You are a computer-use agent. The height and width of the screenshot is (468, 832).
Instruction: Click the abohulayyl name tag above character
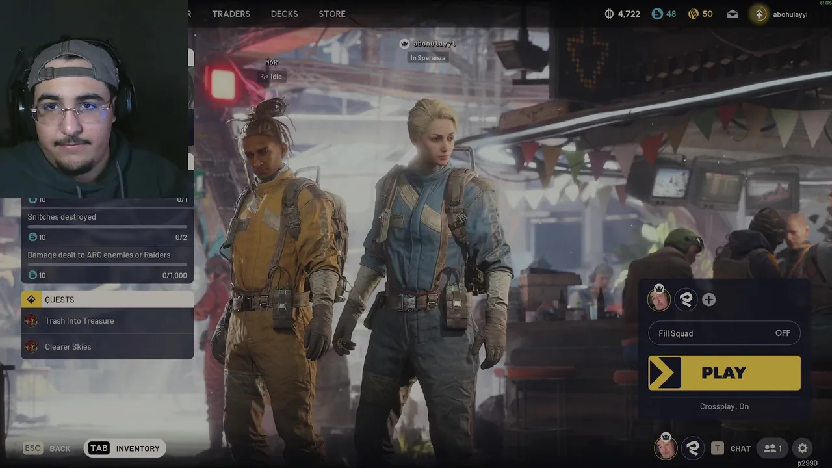[435, 44]
